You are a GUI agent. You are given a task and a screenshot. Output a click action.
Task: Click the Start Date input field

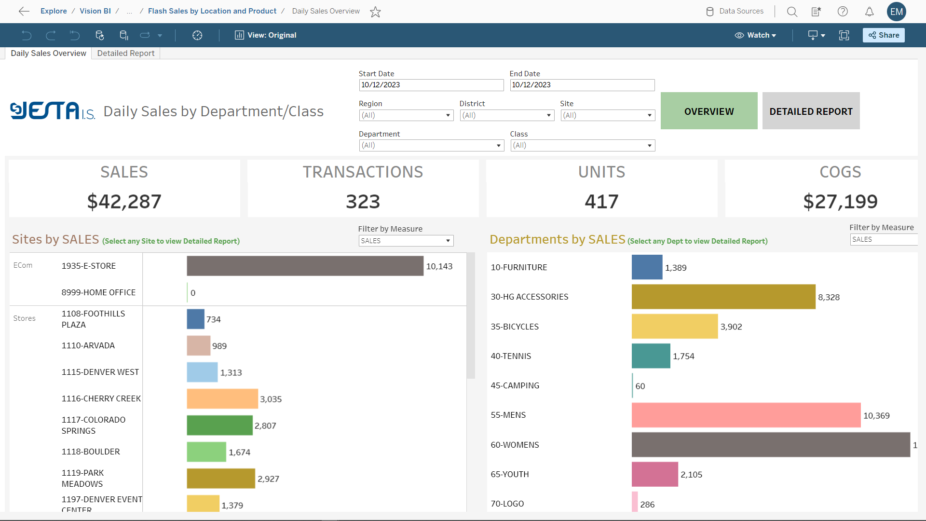(431, 85)
